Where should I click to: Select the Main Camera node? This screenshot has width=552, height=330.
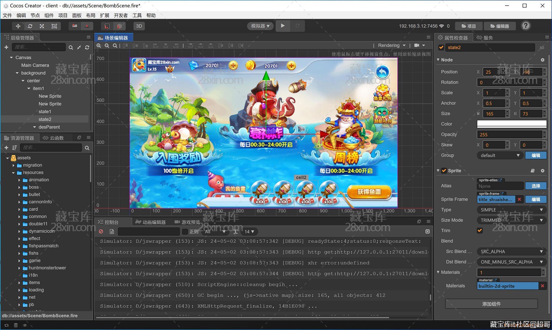[35, 65]
